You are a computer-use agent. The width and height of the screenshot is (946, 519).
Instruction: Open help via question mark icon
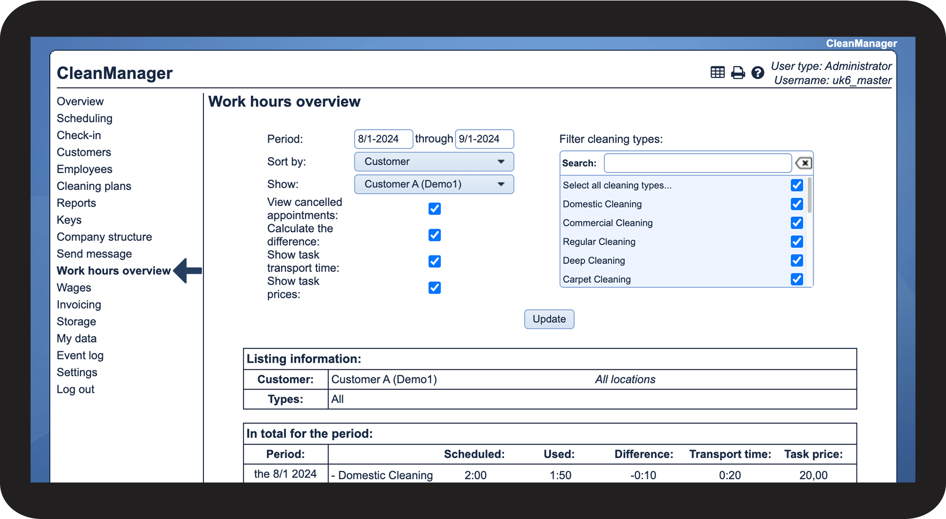coord(758,73)
